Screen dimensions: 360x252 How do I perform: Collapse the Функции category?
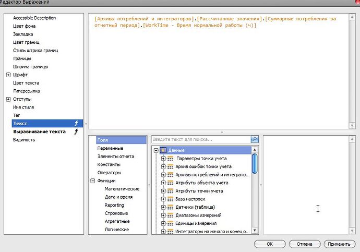pyautogui.click(x=93, y=181)
